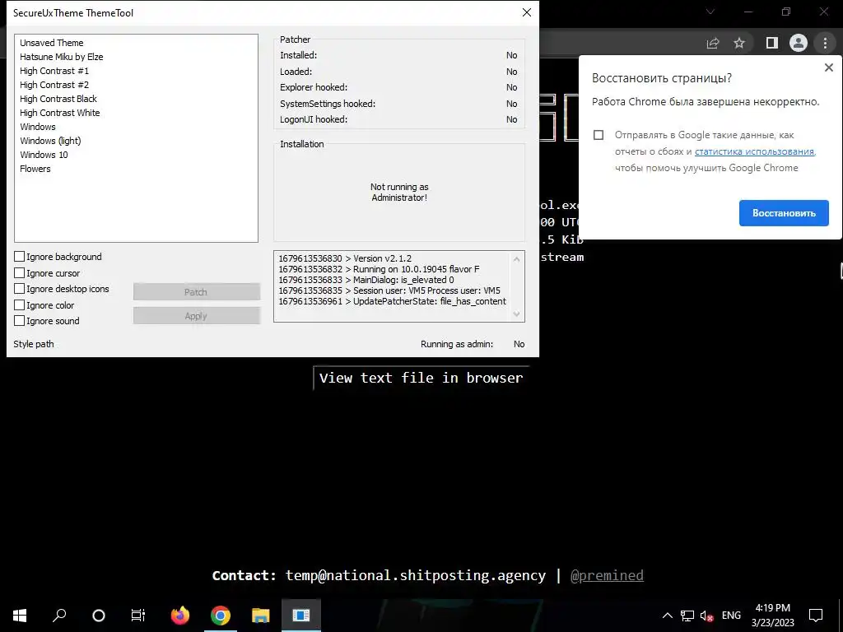This screenshot has width=843, height=632.
Task: Close SecureUxTheme ThemeTool window
Action: point(527,12)
